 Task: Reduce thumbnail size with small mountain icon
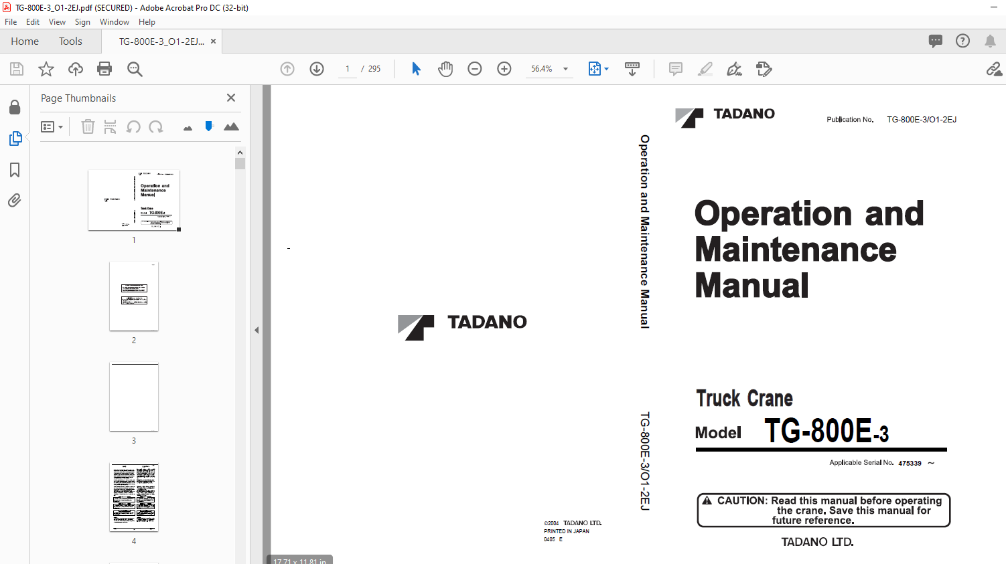point(188,128)
